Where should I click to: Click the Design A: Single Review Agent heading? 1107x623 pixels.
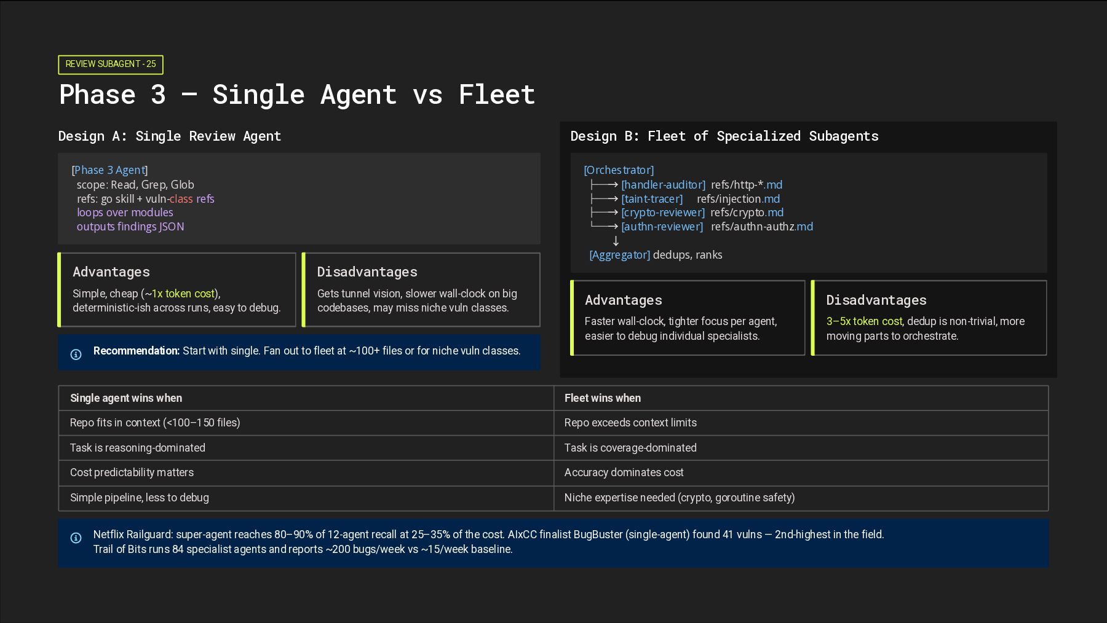tap(170, 136)
